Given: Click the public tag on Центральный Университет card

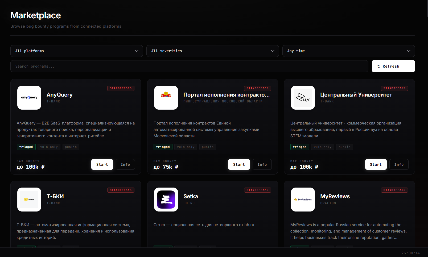Looking at the screenshot, I should [344, 147].
